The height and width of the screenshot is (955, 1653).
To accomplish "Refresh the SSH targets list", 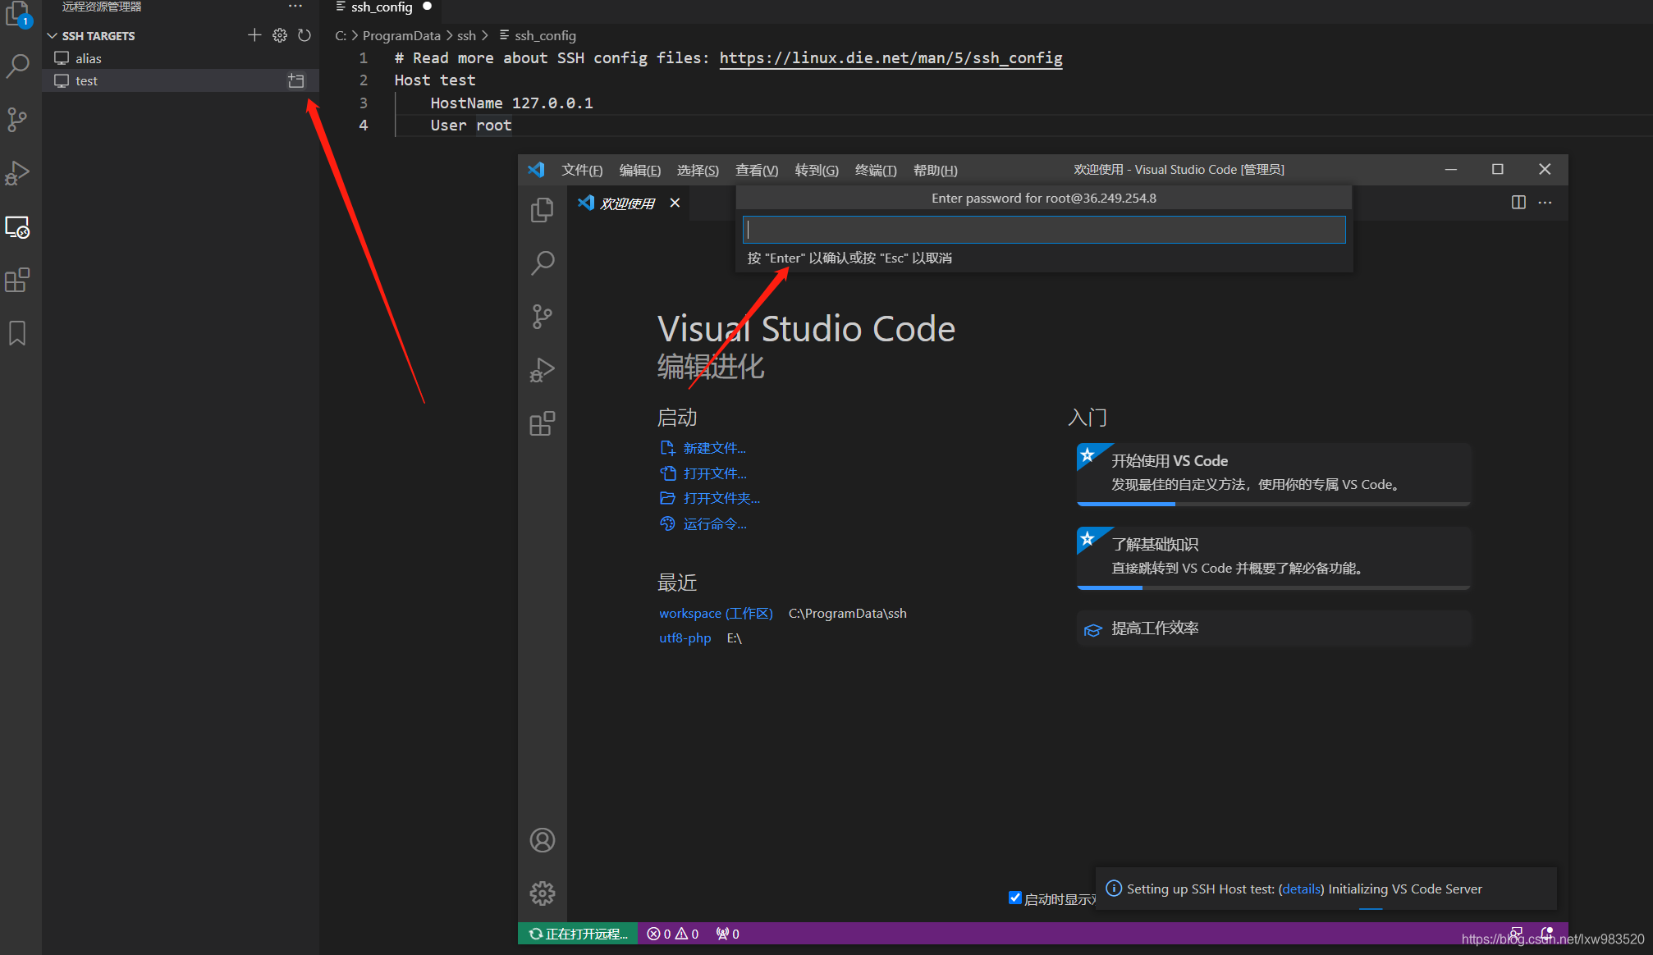I will click(x=304, y=35).
